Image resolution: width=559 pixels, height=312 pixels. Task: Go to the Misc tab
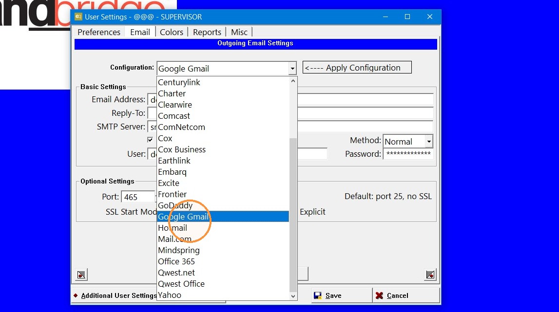tap(239, 32)
